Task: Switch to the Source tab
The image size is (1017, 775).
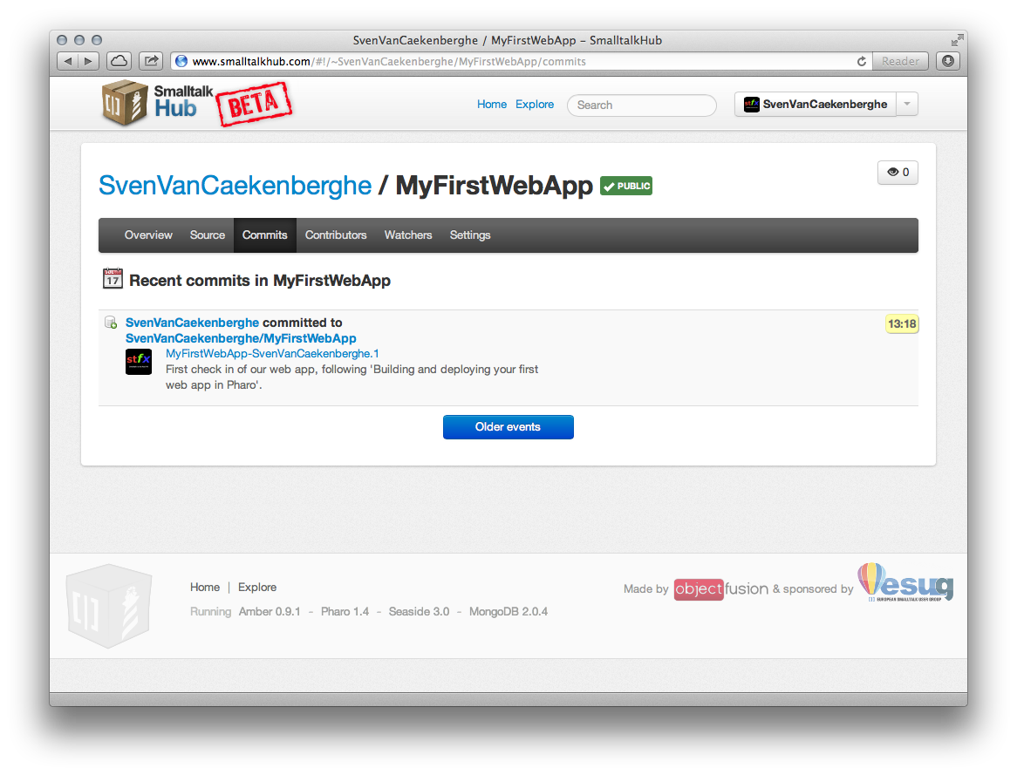Action: 208,235
